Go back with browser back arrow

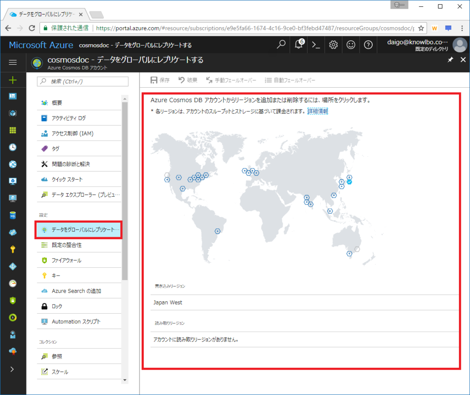tap(8, 28)
